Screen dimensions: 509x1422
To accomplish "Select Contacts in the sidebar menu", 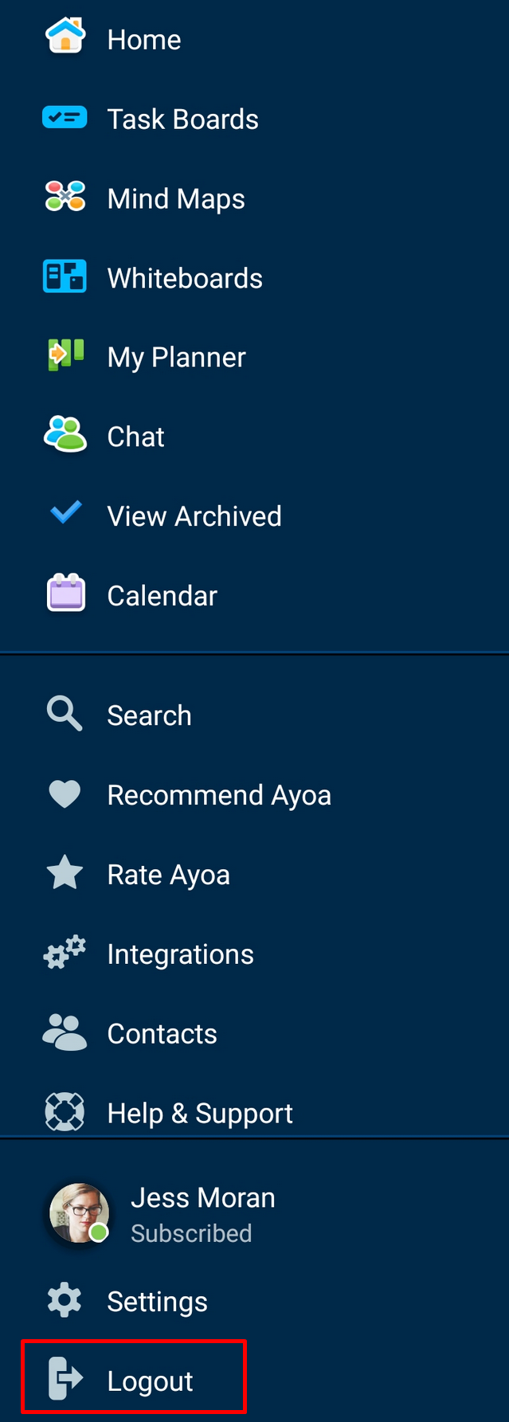I will pos(162,1032).
